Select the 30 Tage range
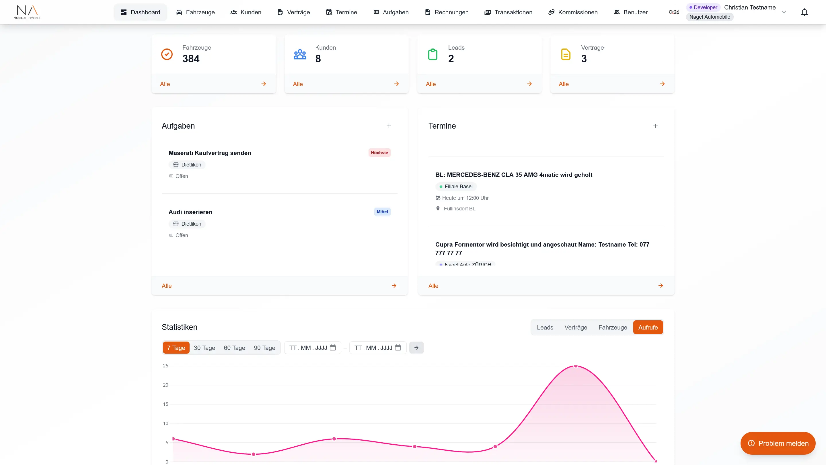Image resolution: width=826 pixels, height=465 pixels. pos(204,348)
